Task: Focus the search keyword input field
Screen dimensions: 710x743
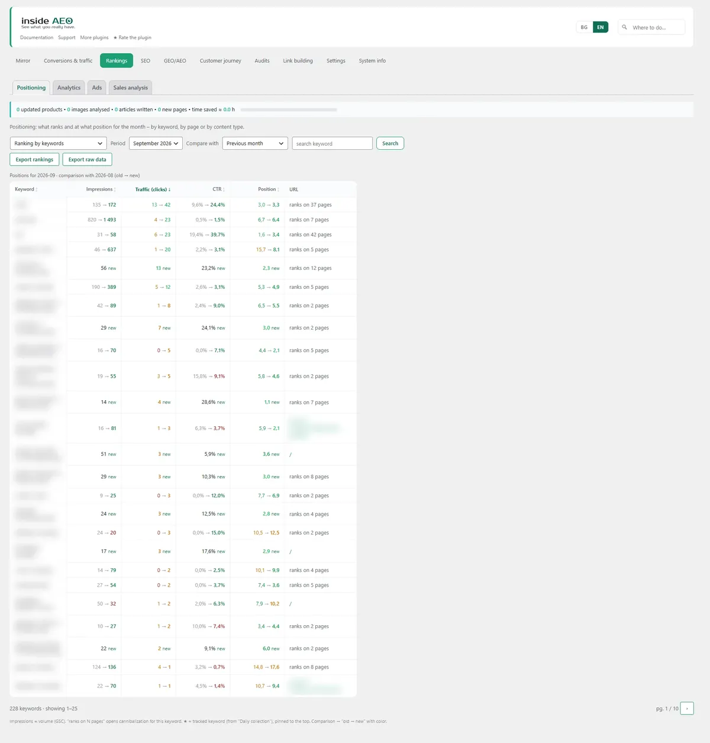Action: tap(333, 143)
